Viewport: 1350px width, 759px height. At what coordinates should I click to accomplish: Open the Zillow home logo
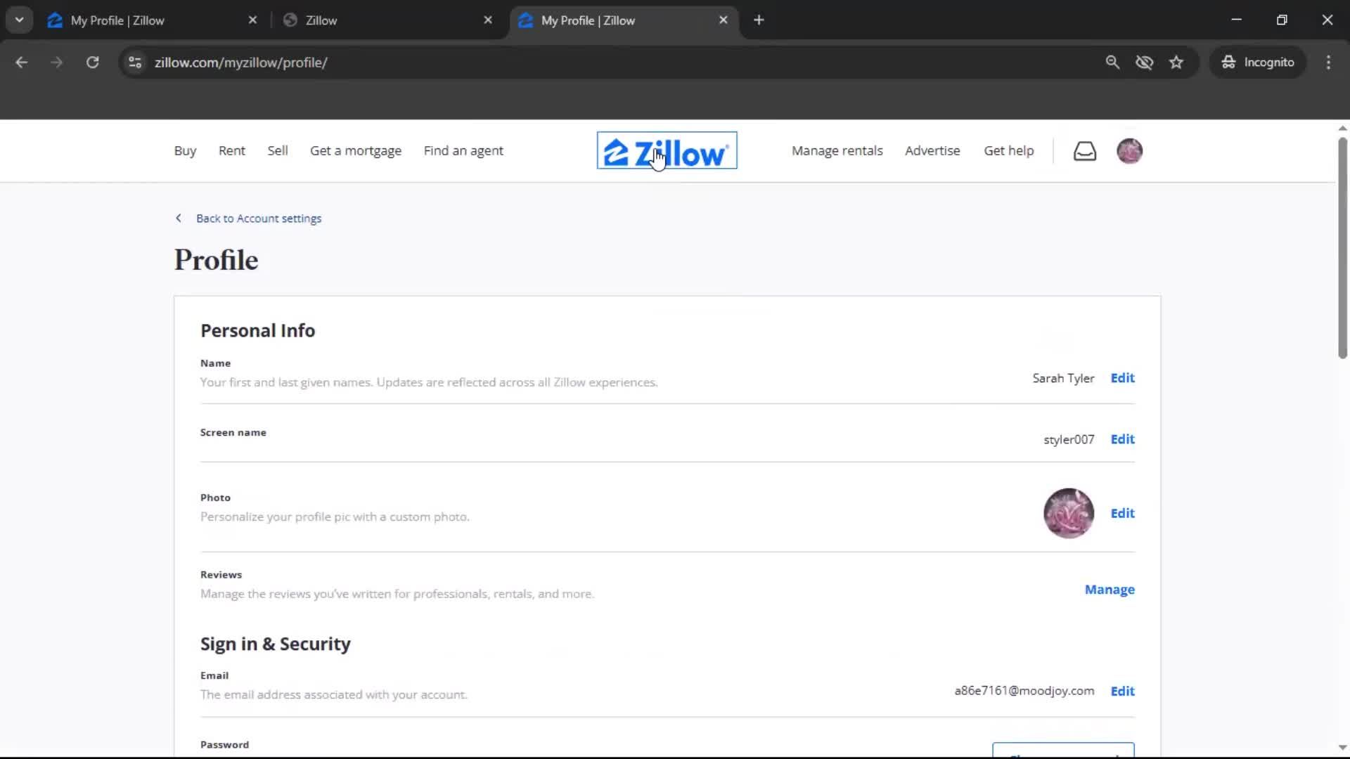point(666,150)
